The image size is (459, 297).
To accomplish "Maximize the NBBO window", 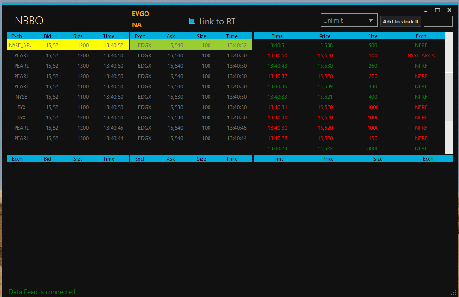I will 437,10.
